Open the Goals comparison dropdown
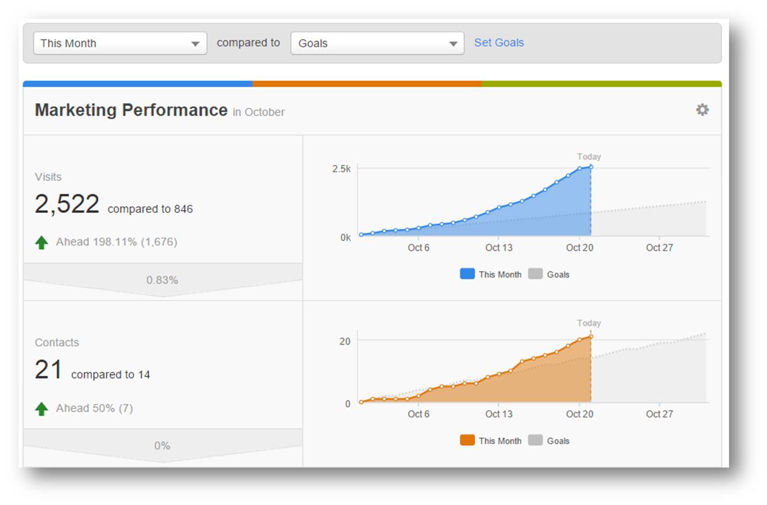767x505 pixels. coord(377,43)
